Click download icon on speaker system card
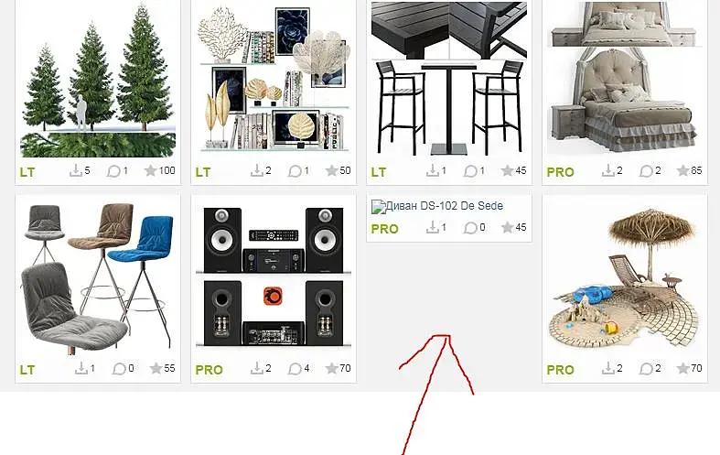The image size is (720, 455). coord(257,369)
